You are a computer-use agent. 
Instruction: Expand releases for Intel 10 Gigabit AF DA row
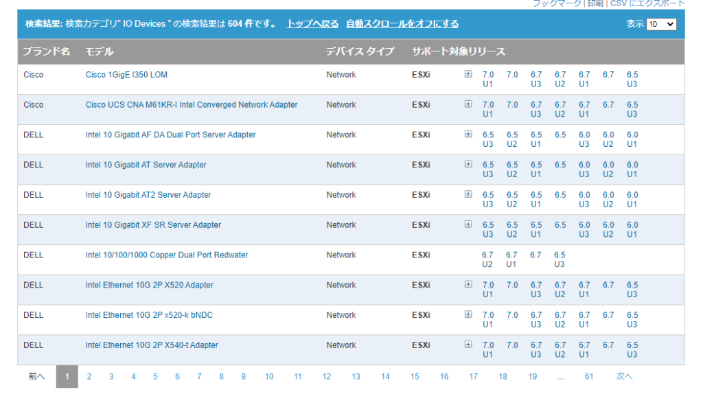[468, 134]
